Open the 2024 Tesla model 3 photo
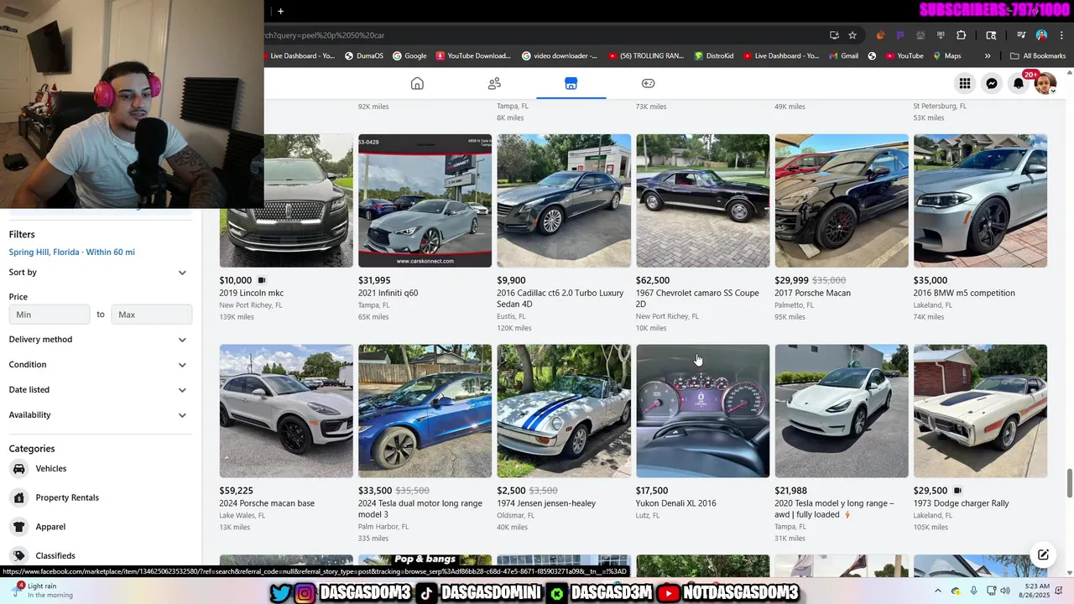This screenshot has width=1074, height=604. (x=425, y=411)
